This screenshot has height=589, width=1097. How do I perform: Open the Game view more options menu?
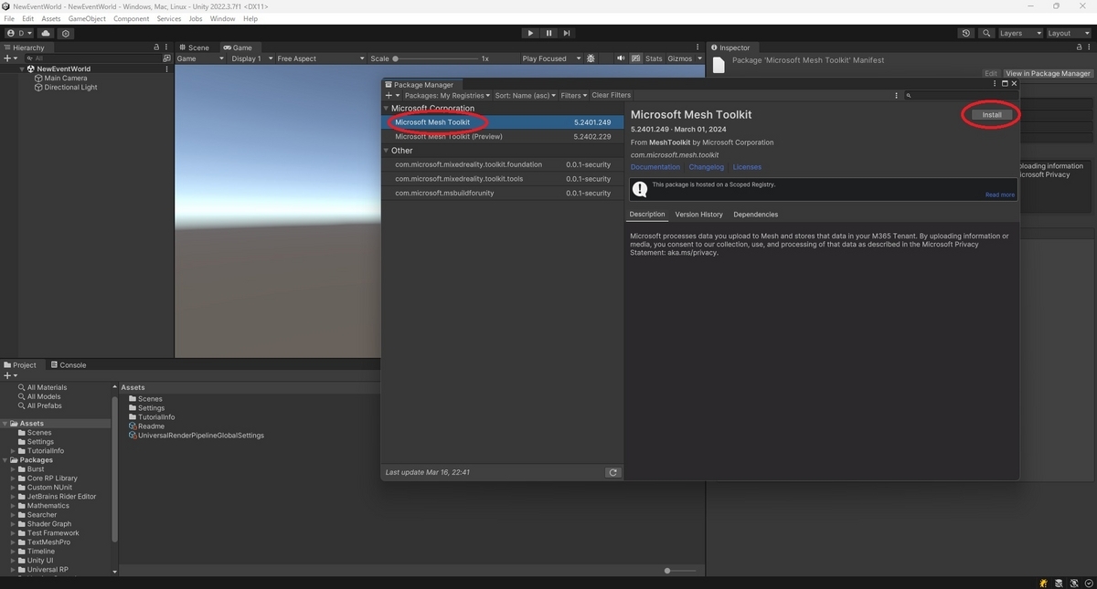[698, 47]
